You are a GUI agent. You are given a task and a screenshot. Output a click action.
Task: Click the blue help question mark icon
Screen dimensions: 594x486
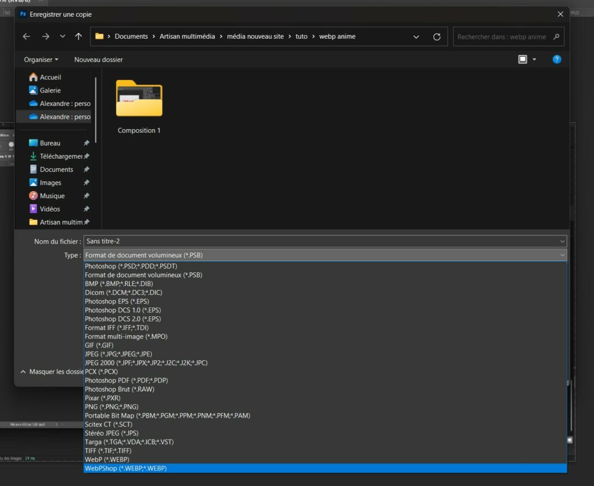click(x=557, y=59)
